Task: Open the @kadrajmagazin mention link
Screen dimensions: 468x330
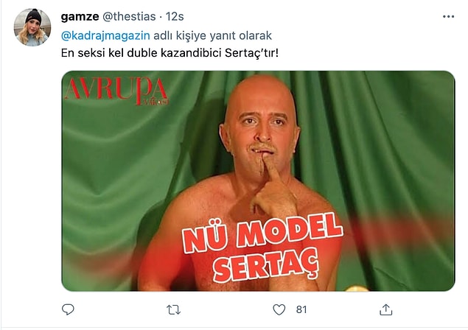Action: [105, 36]
